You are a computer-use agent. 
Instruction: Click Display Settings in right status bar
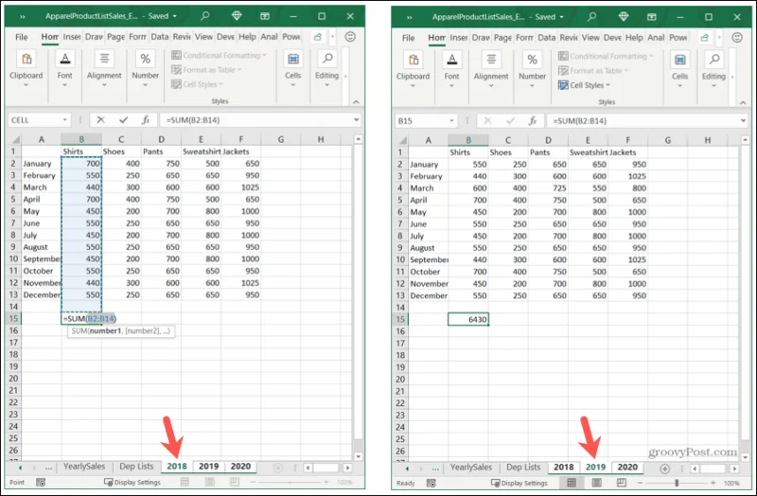[519, 483]
